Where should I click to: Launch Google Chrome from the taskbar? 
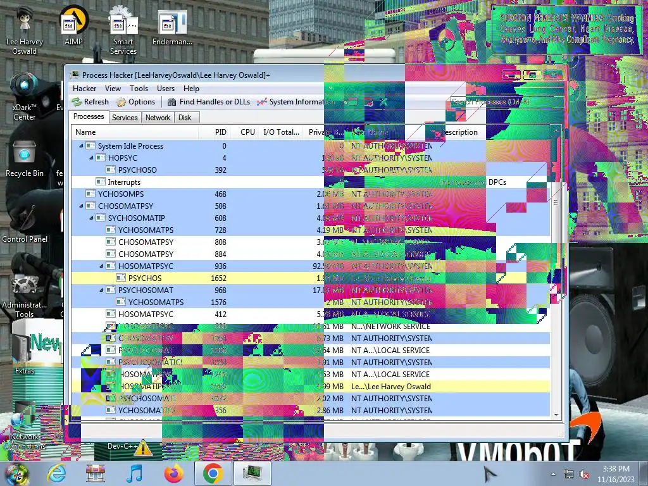click(213, 473)
